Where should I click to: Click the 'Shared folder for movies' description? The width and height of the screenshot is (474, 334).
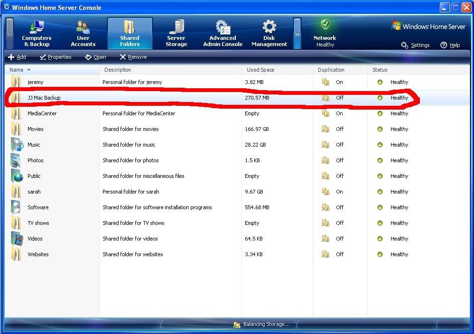pyautogui.click(x=130, y=129)
